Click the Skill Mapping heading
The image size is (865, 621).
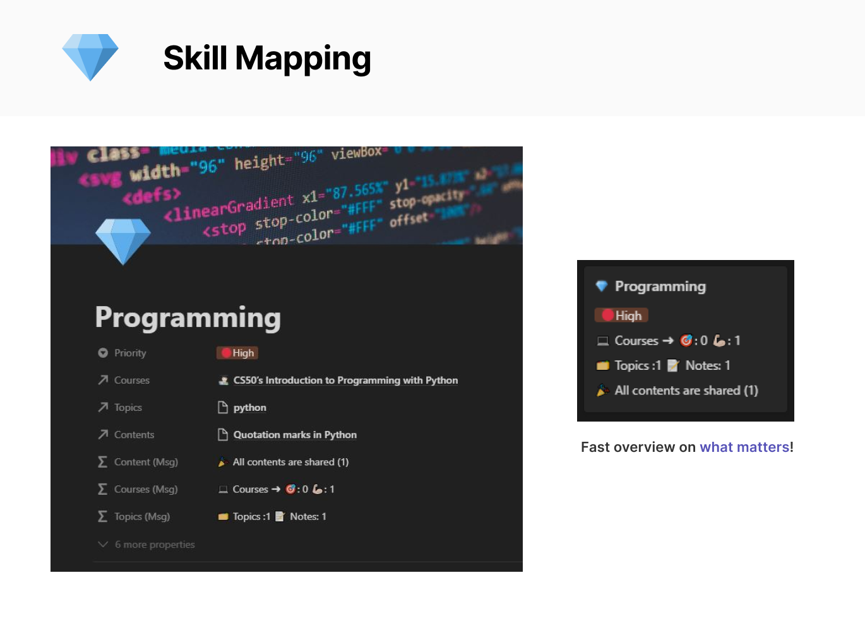pos(267,59)
